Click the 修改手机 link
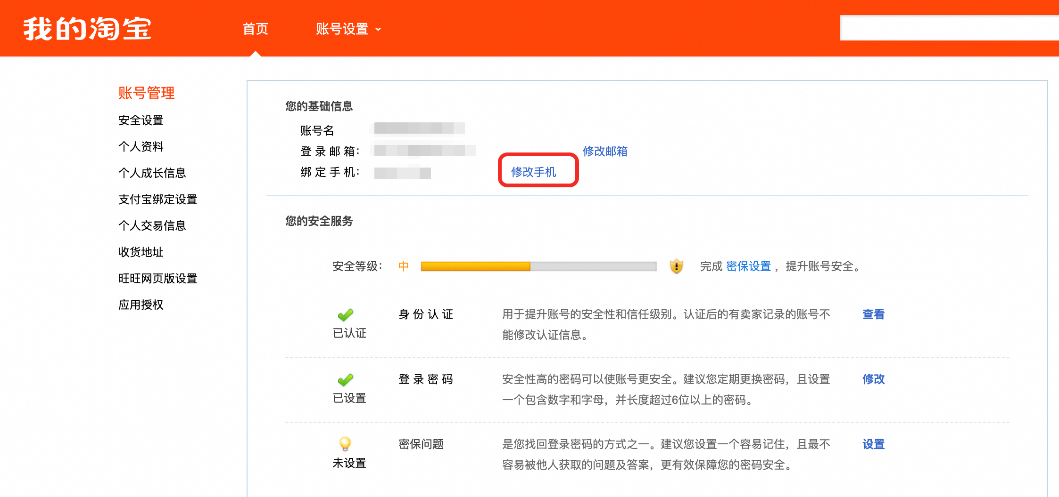1059x497 pixels. (534, 172)
